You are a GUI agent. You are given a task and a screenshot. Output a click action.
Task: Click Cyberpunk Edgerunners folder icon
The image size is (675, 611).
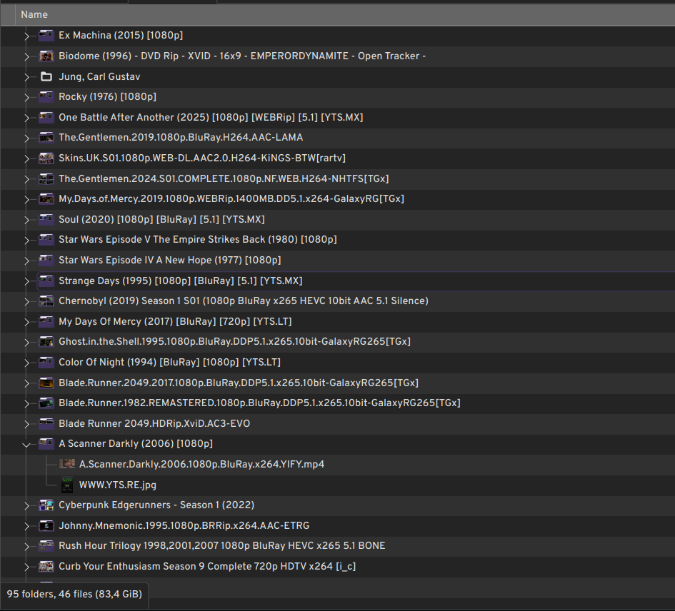(x=46, y=505)
